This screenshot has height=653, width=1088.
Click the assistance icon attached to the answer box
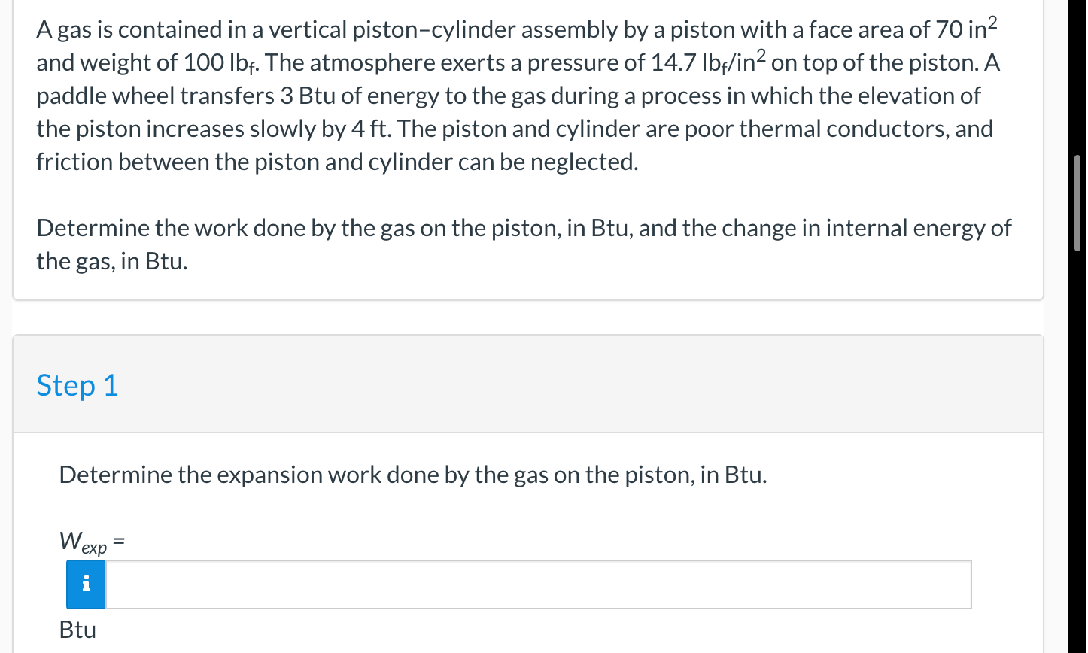point(85,584)
